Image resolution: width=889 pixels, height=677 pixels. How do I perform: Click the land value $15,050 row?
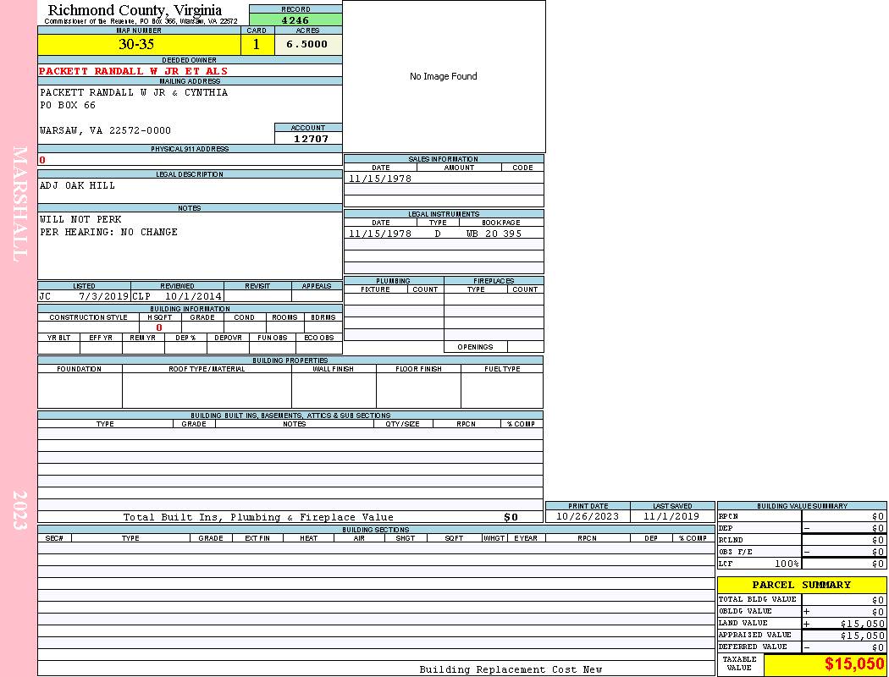tap(801, 624)
